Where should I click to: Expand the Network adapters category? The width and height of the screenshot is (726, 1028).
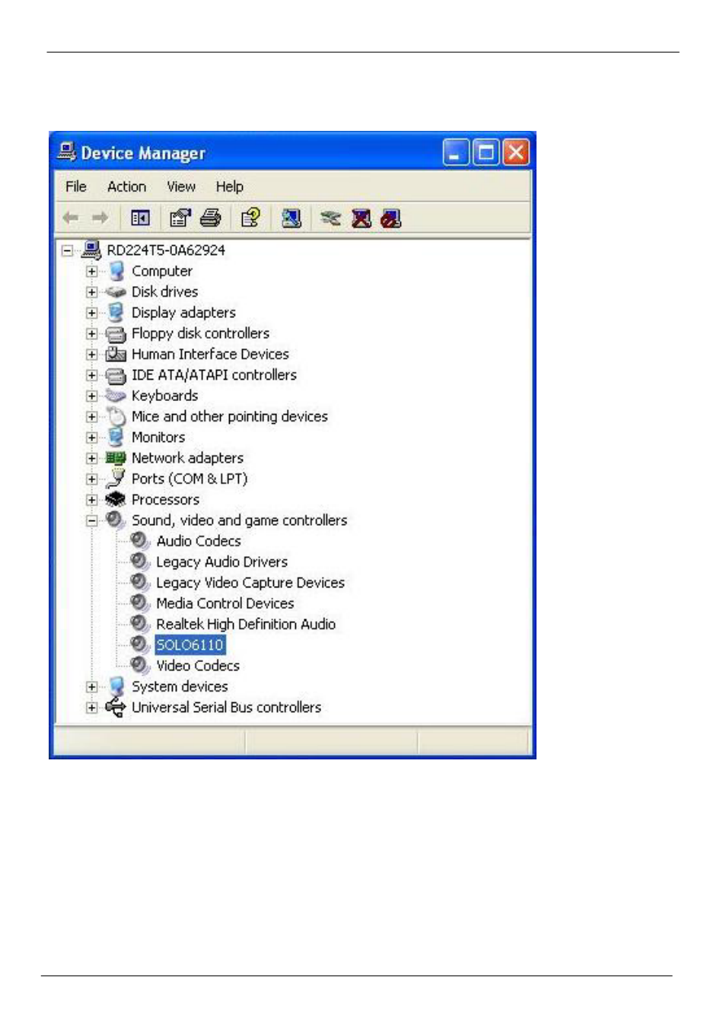(91, 458)
